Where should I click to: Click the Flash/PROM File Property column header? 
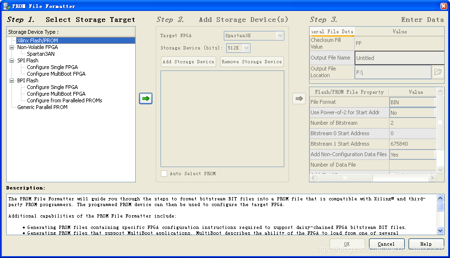(349, 92)
